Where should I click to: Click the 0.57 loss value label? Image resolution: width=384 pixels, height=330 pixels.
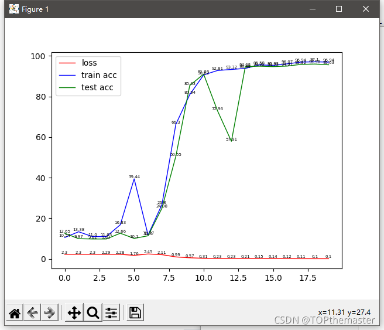point(190,256)
